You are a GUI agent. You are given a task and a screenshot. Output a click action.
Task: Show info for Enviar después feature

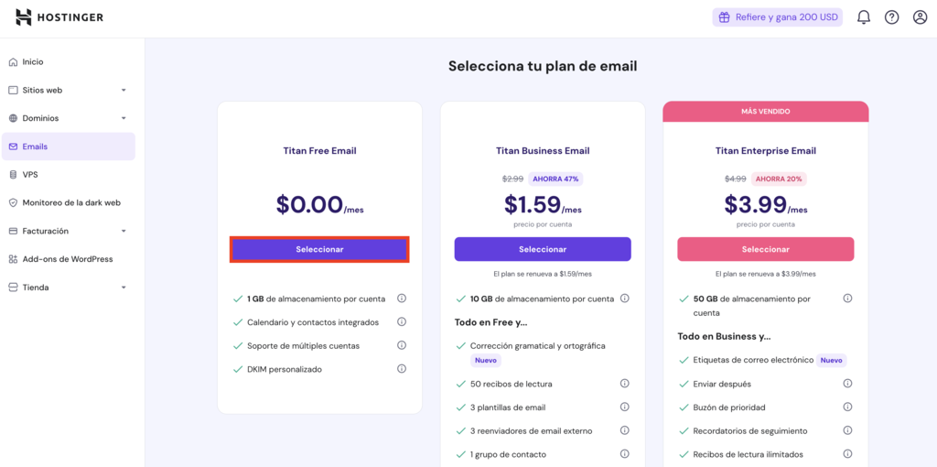pos(847,384)
